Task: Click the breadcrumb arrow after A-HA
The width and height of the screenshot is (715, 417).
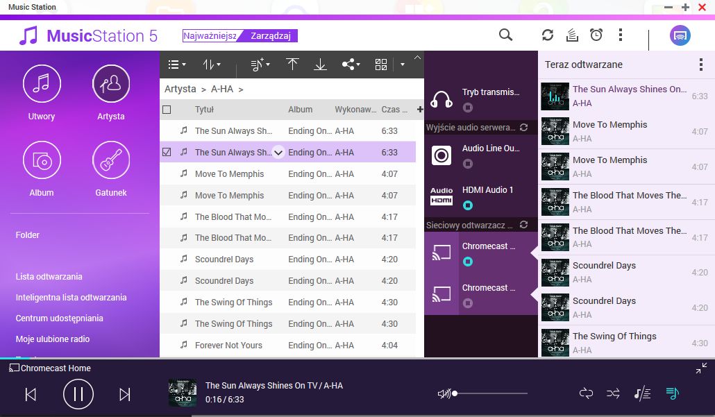Action: click(x=241, y=90)
